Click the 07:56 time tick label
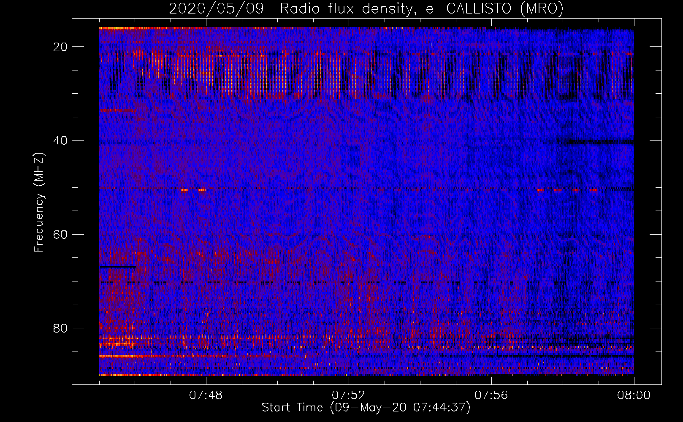The height and width of the screenshot is (422, 683). coord(491,395)
